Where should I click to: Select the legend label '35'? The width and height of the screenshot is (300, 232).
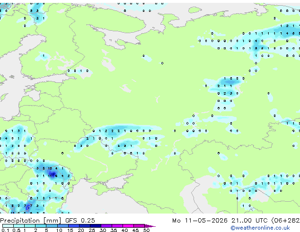click(x=114, y=230)
